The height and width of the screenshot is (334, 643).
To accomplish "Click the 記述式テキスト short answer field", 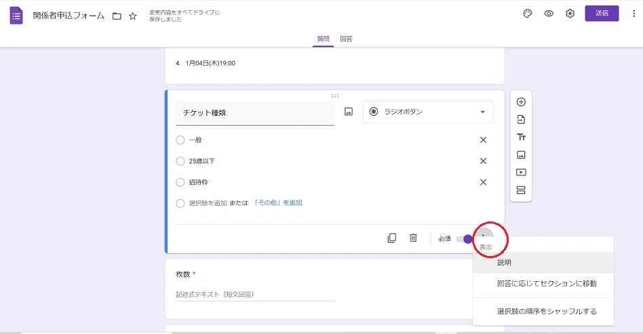I will pos(255,294).
